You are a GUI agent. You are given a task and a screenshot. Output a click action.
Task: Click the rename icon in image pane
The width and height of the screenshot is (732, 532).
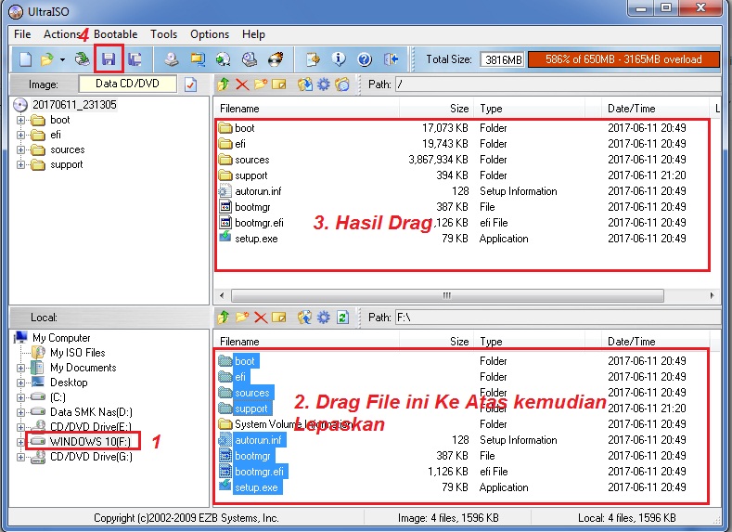[x=279, y=84]
